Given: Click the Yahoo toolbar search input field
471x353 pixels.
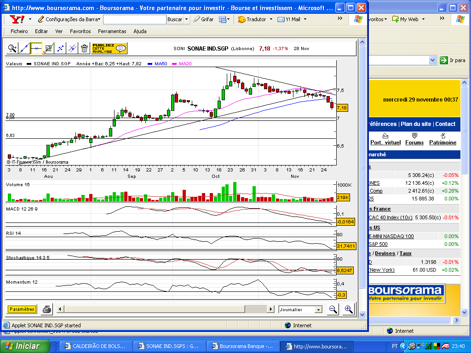Looking at the screenshot, I should coord(134,19).
